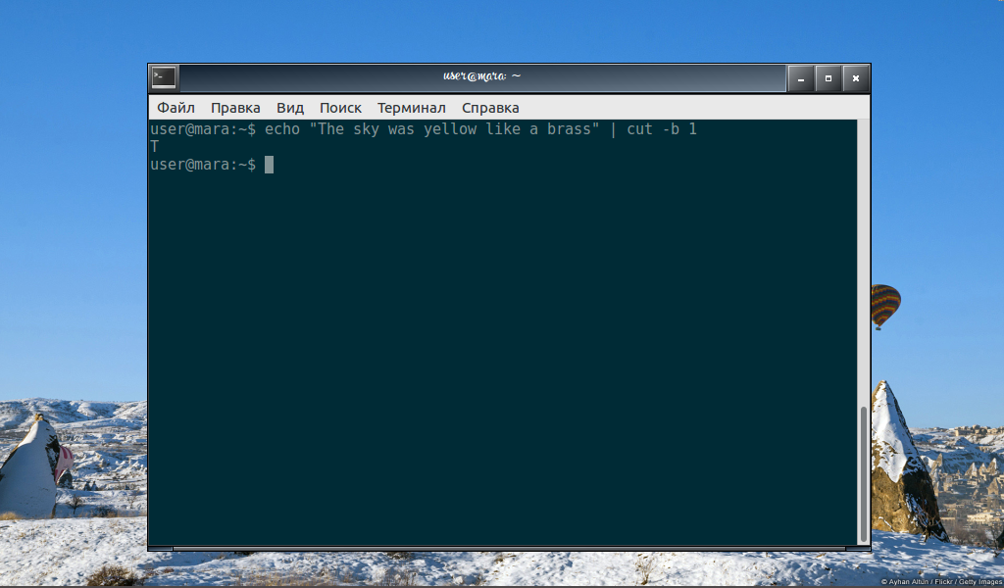The height and width of the screenshot is (588, 1004).
Task: Click the output letter T
Action: (x=153, y=146)
